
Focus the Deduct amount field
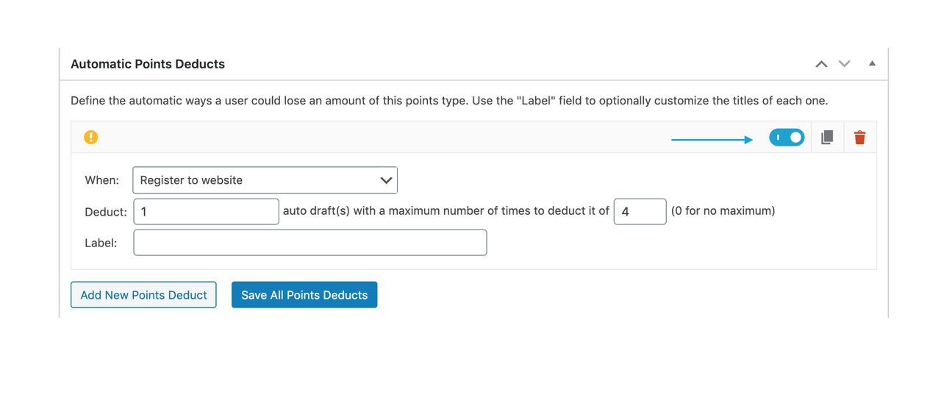pyautogui.click(x=206, y=211)
